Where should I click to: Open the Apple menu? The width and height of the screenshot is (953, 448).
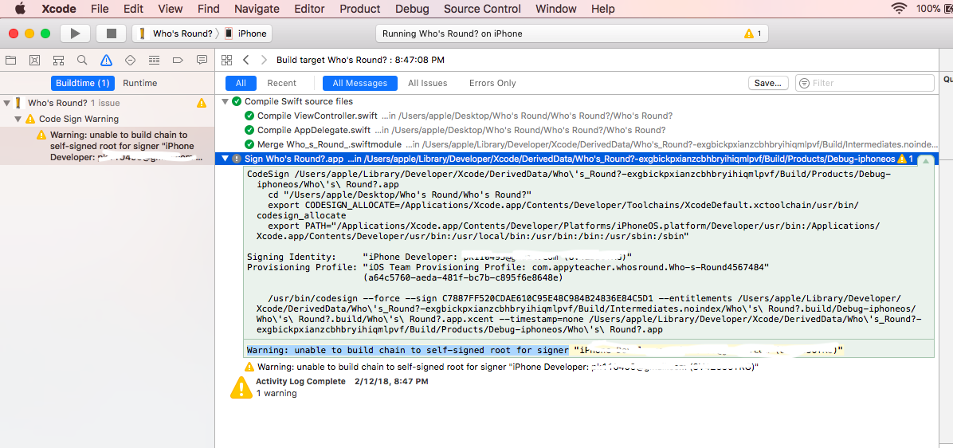[20, 9]
